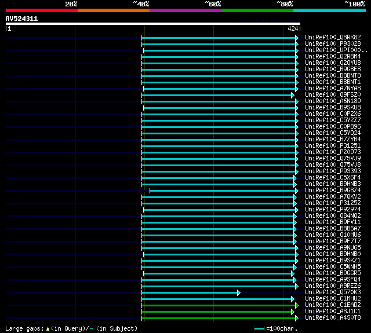Click the green alignment bar for C1EAD2
This screenshot has height=333, width=371.
coord(219,306)
